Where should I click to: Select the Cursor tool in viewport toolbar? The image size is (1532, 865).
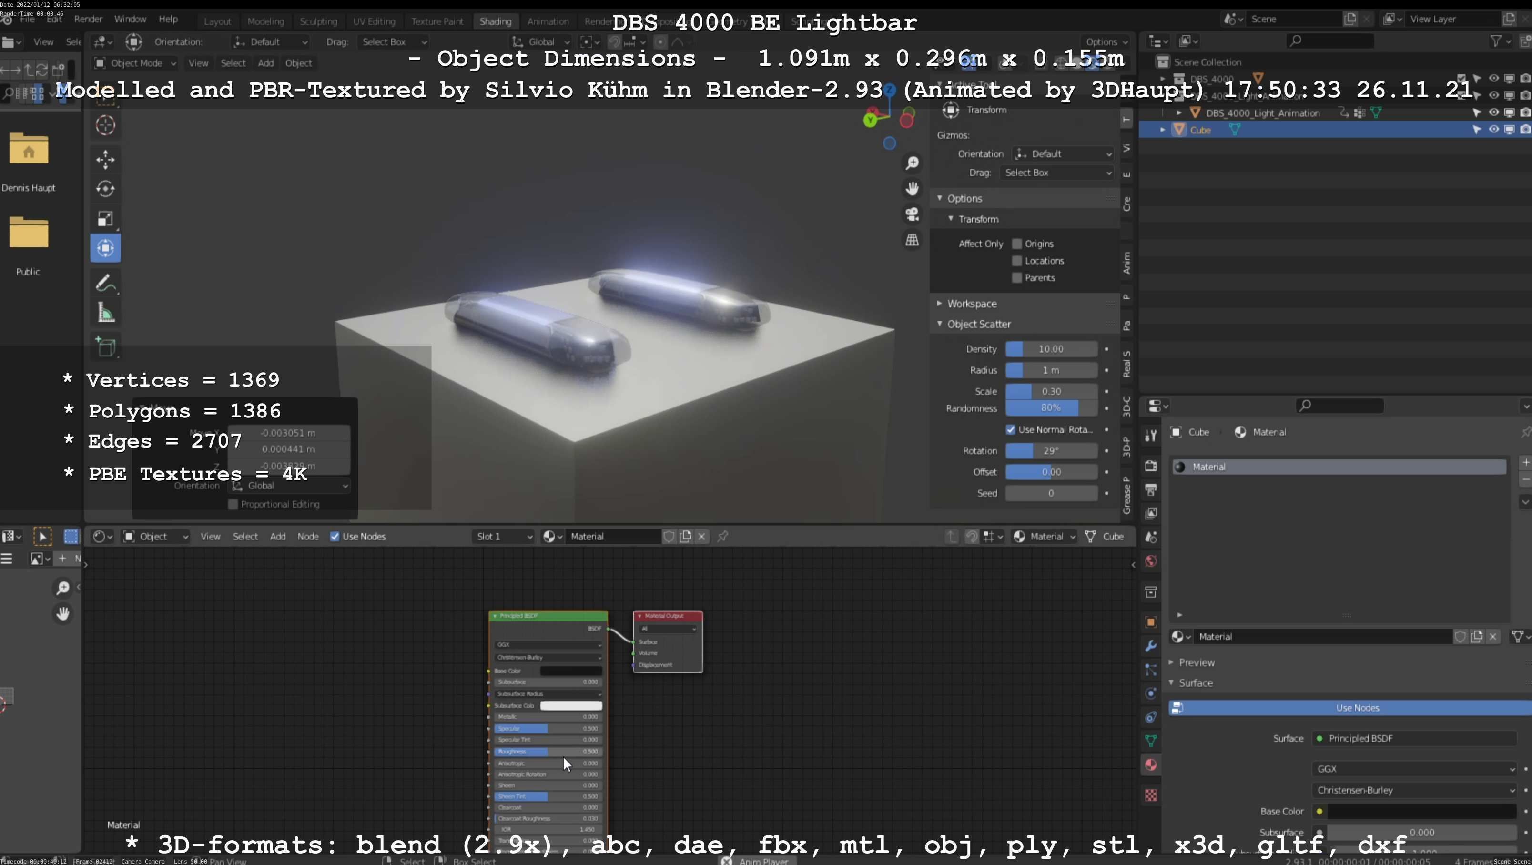pos(105,125)
